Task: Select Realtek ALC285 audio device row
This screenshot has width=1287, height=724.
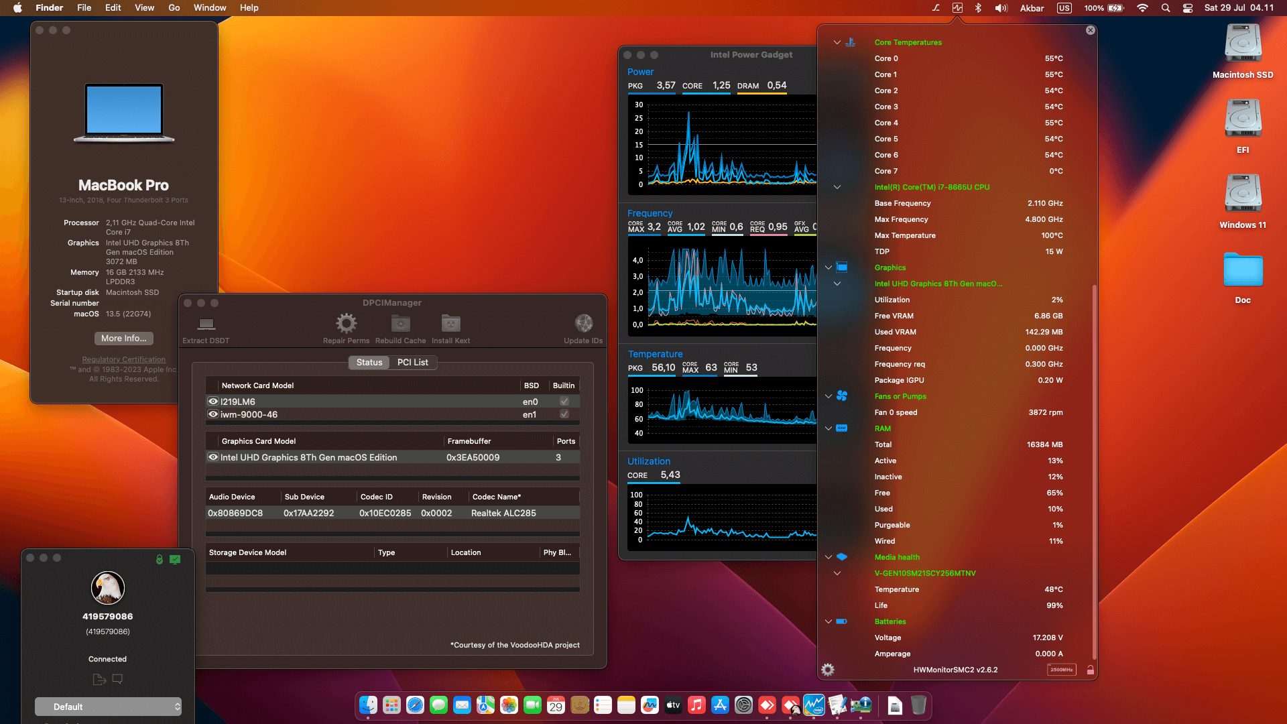Action: [393, 513]
